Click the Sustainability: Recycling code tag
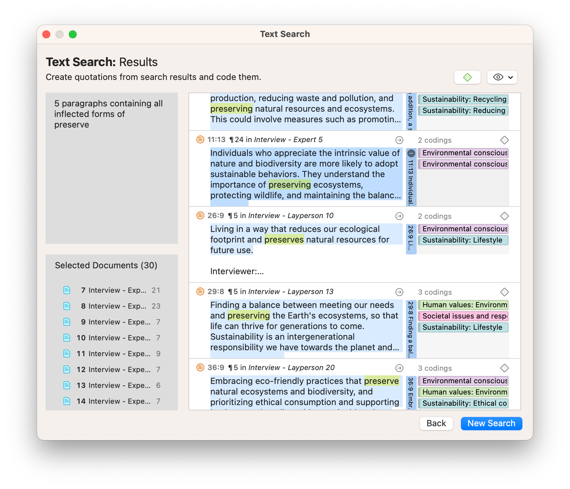570x489 pixels. pos(463,99)
